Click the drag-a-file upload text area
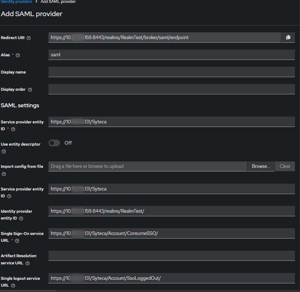The height and width of the screenshot is (292, 300). [147, 166]
